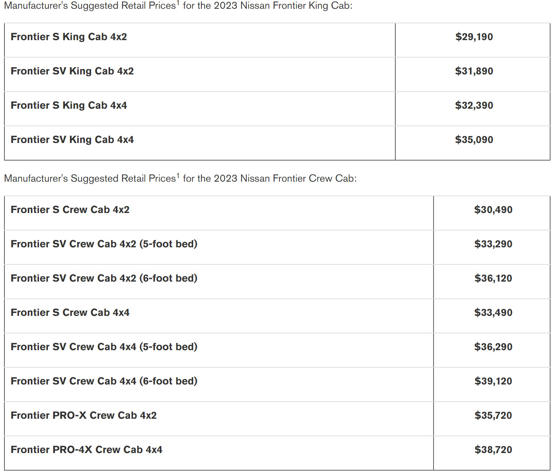Select the $36,290 price cell
Image resolution: width=553 pixels, height=472 pixels.
pos(493,347)
